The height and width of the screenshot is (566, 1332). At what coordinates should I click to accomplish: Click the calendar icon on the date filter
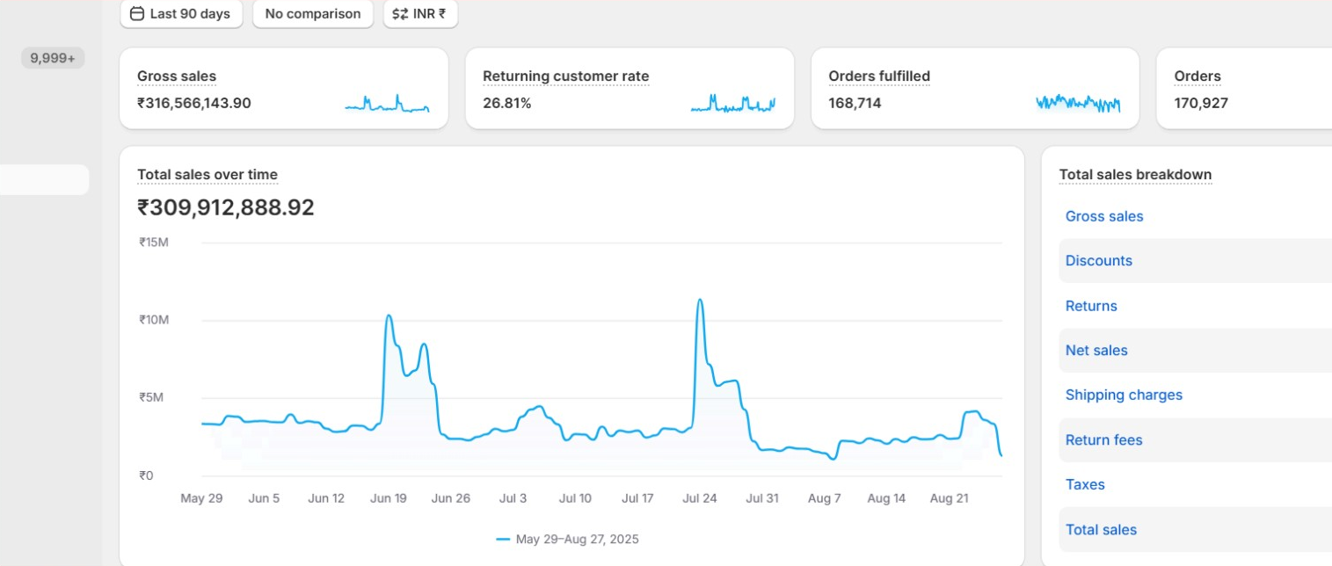coord(137,13)
